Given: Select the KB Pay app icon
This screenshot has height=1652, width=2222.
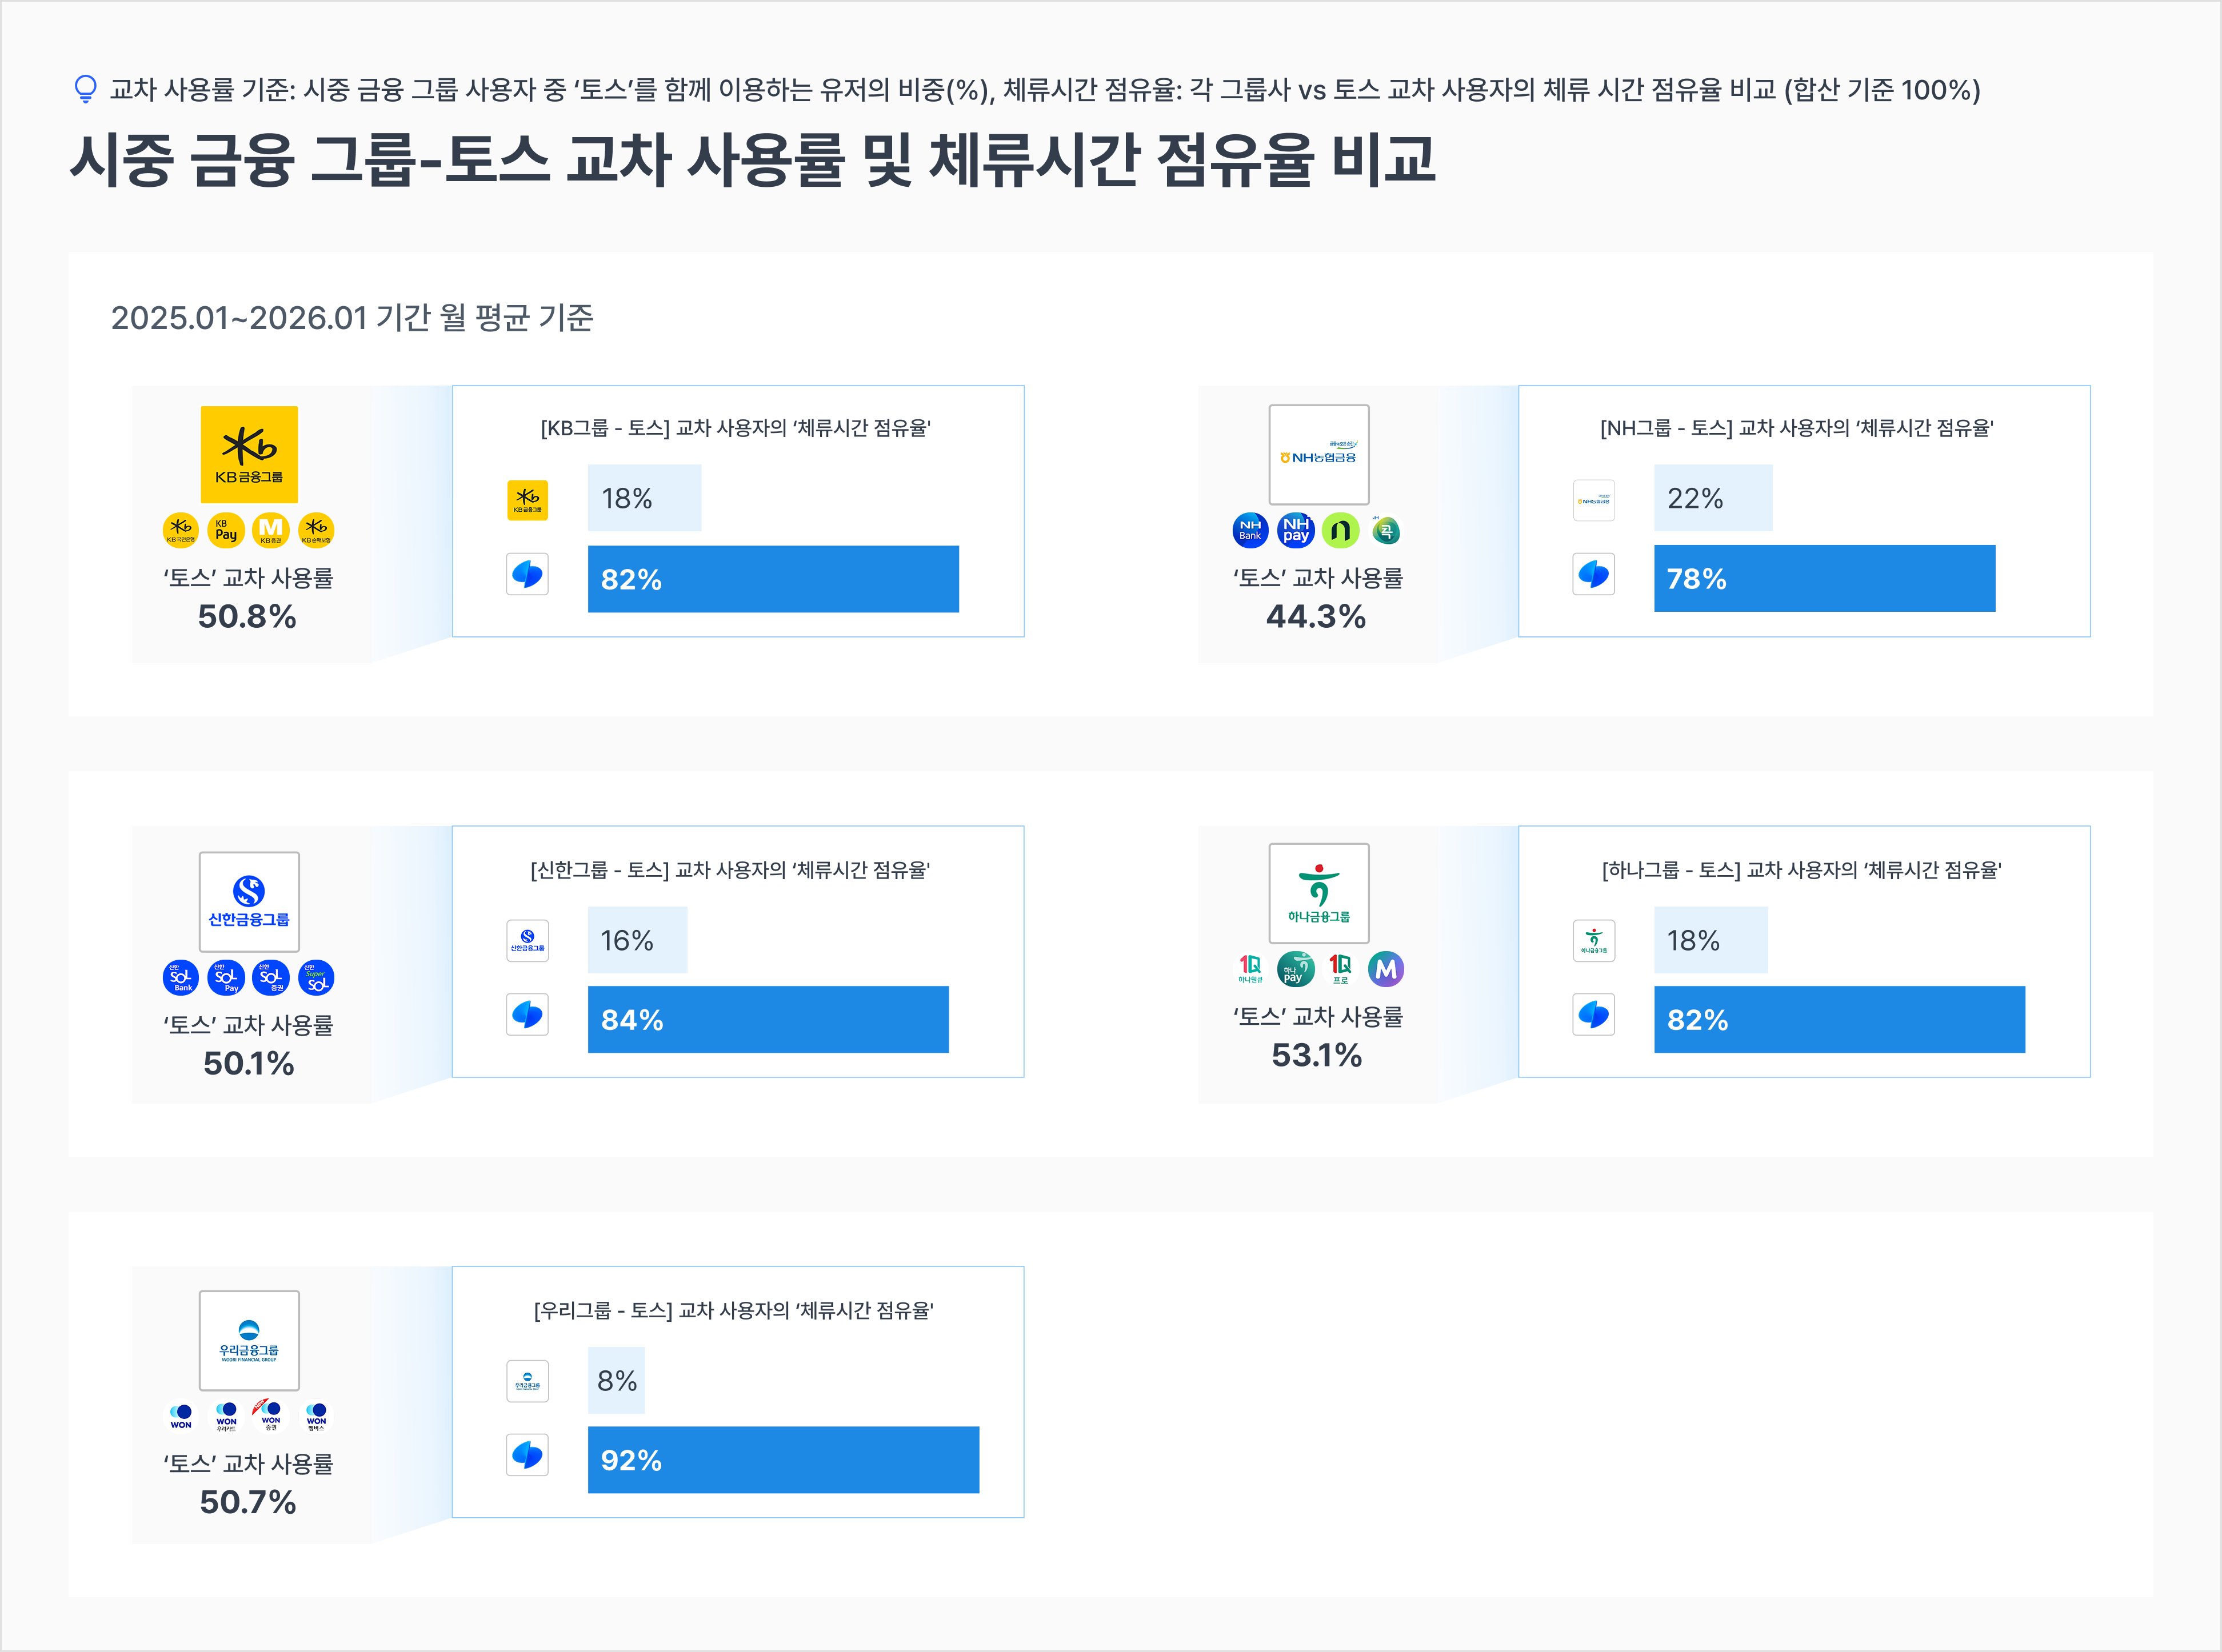Looking at the screenshot, I should (x=226, y=530).
